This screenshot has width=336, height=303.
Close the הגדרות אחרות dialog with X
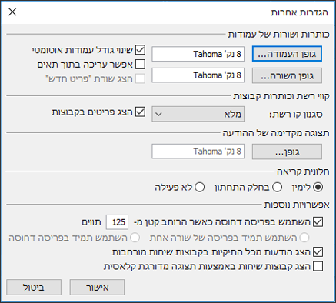click(x=12, y=12)
